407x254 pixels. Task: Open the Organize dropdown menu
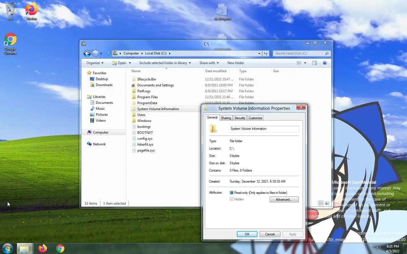[x=95, y=63]
